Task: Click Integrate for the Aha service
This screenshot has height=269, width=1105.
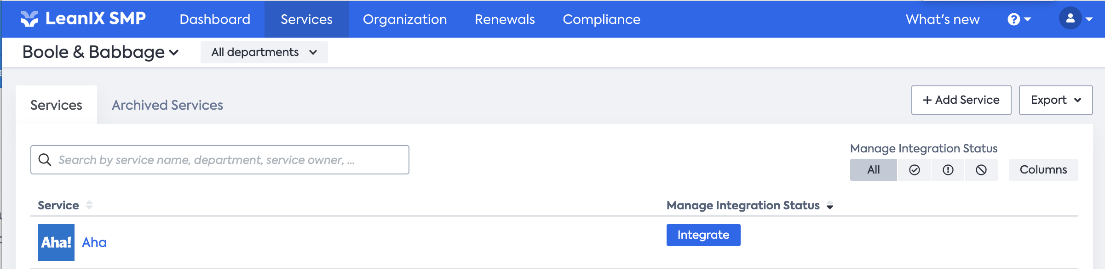Action: pyautogui.click(x=703, y=235)
